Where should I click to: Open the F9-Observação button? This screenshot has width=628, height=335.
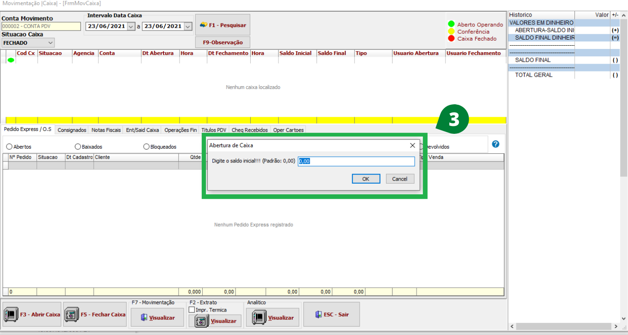[x=223, y=42]
